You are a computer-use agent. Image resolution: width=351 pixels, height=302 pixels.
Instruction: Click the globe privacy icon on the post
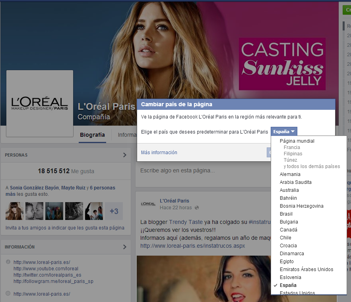tap(197, 208)
